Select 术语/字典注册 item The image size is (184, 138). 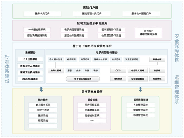[x=30, y=79]
